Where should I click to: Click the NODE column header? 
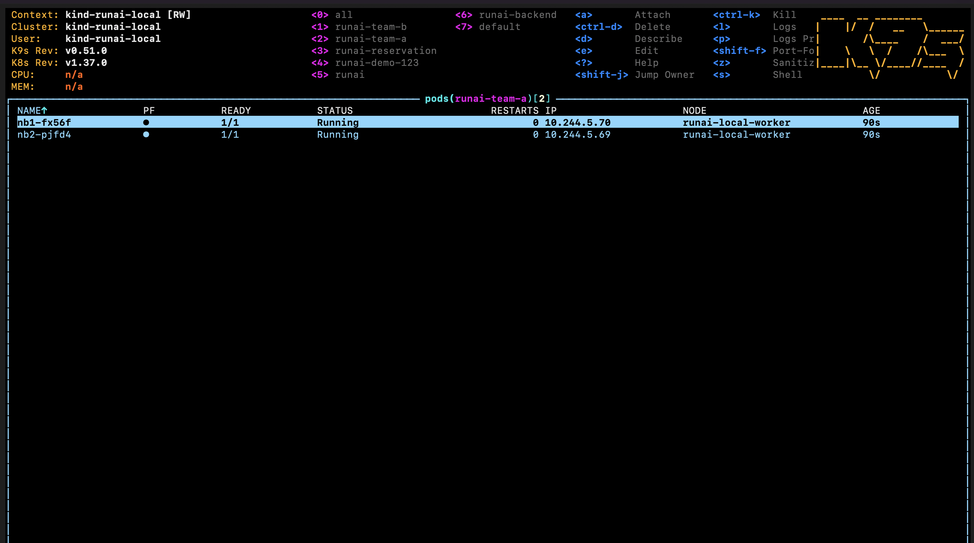tap(695, 110)
